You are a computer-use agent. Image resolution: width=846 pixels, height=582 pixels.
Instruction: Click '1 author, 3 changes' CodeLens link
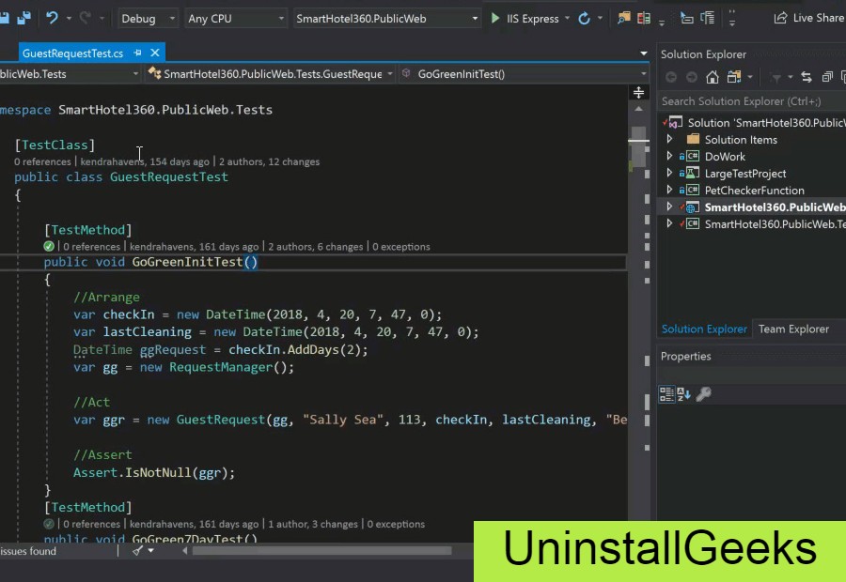(312, 525)
